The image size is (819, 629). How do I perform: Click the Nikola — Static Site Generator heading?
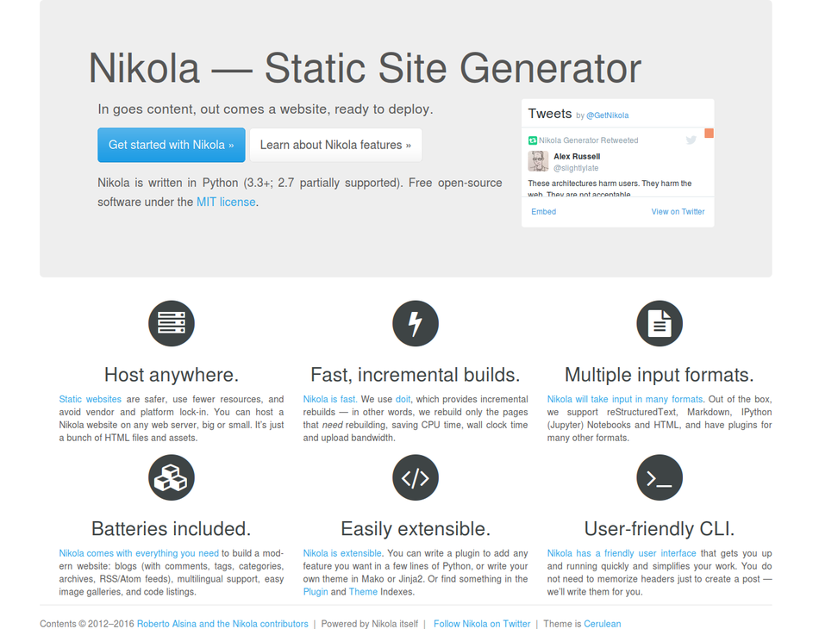pyautogui.click(x=365, y=68)
